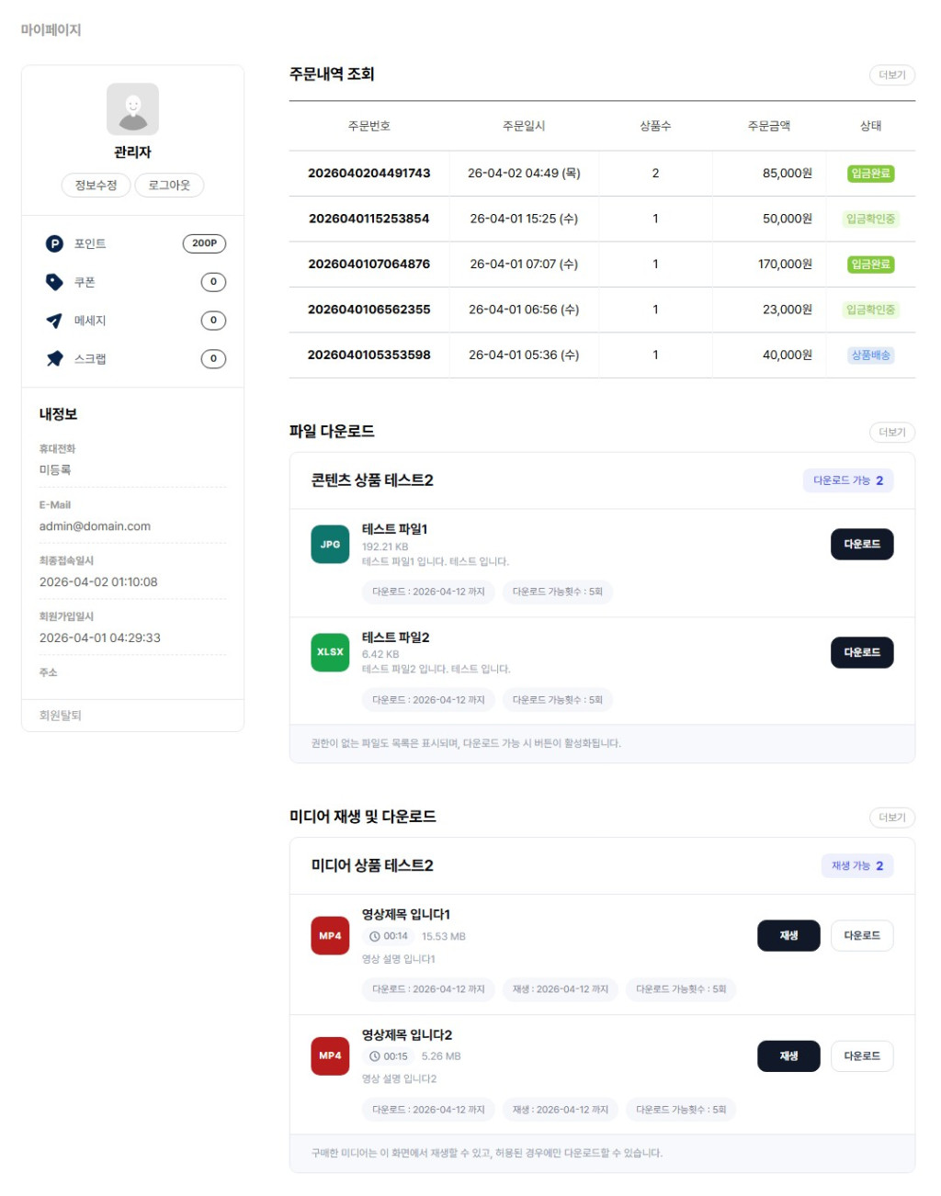Click the 회원탈퇴 link
This screenshot has height=1196, width=941.
click(x=61, y=716)
